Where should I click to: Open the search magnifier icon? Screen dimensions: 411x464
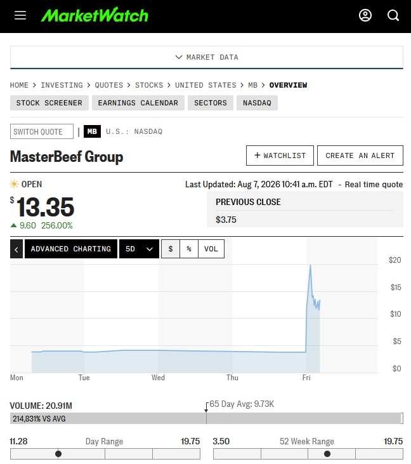tap(393, 15)
